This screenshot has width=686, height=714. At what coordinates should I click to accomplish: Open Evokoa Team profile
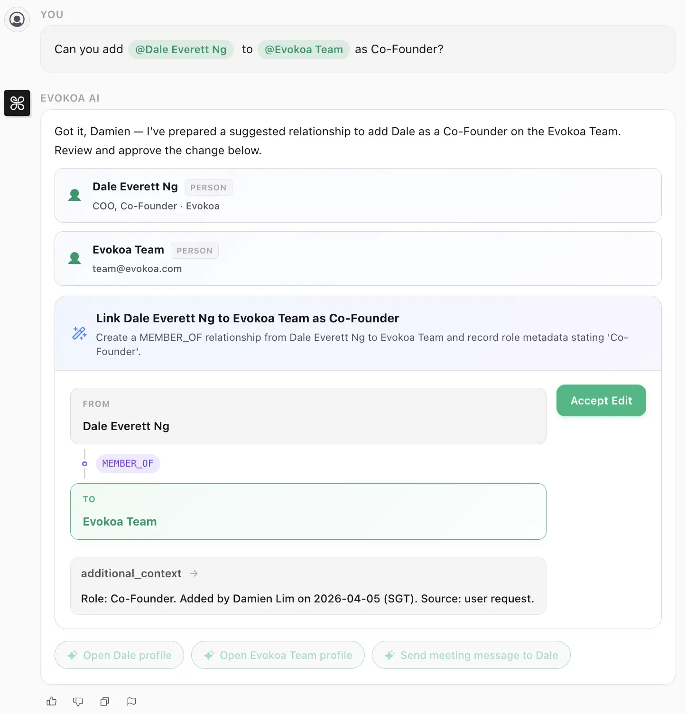278,655
